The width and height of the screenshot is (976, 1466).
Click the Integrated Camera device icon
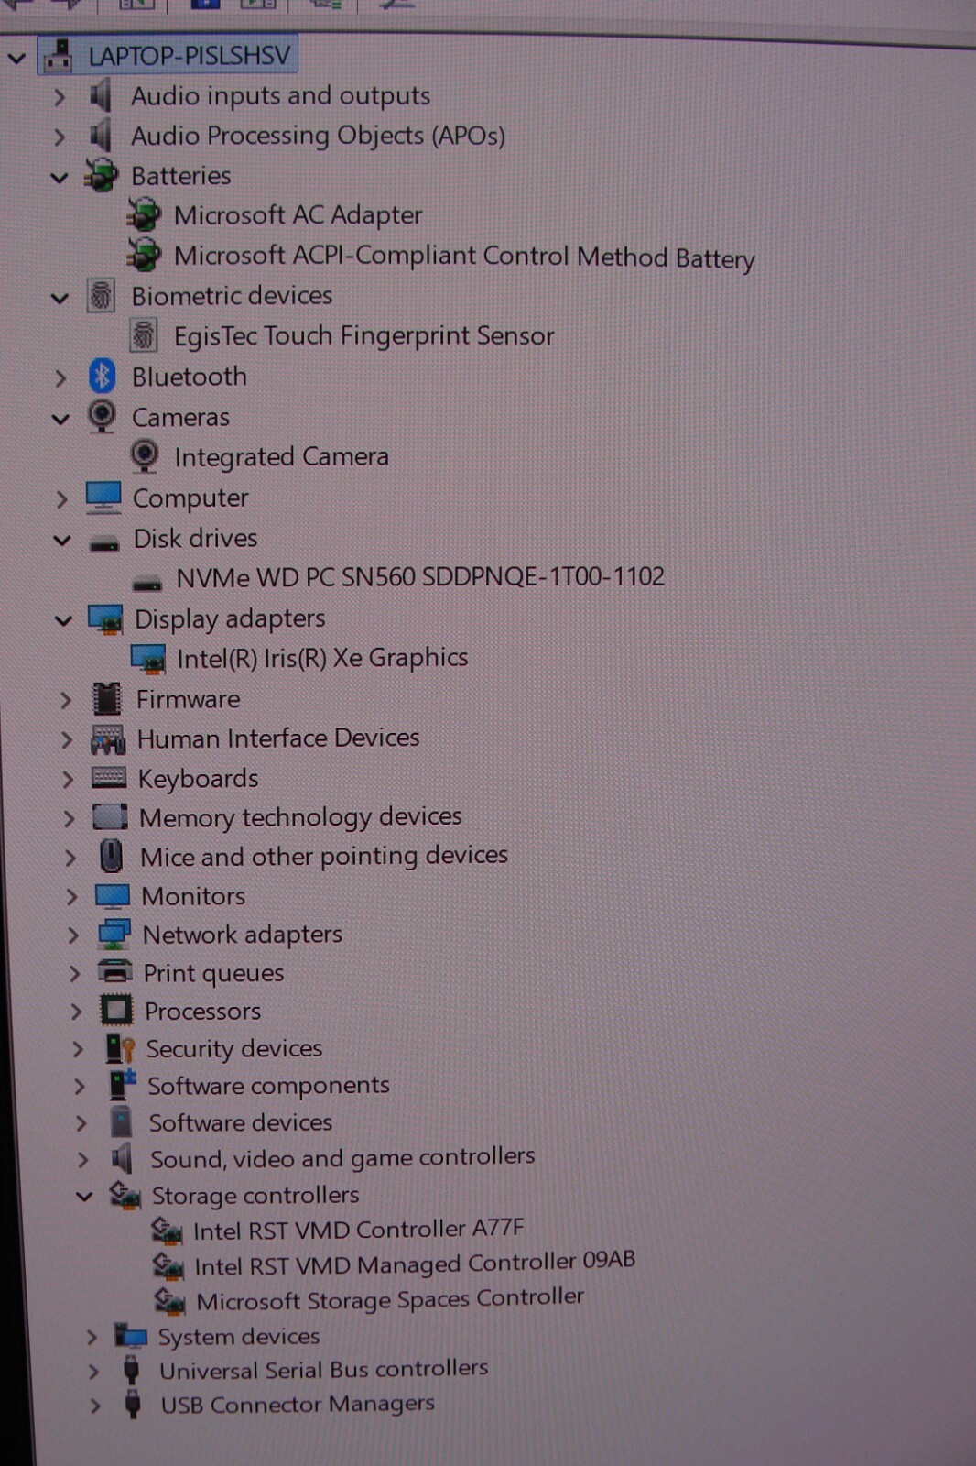(144, 456)
